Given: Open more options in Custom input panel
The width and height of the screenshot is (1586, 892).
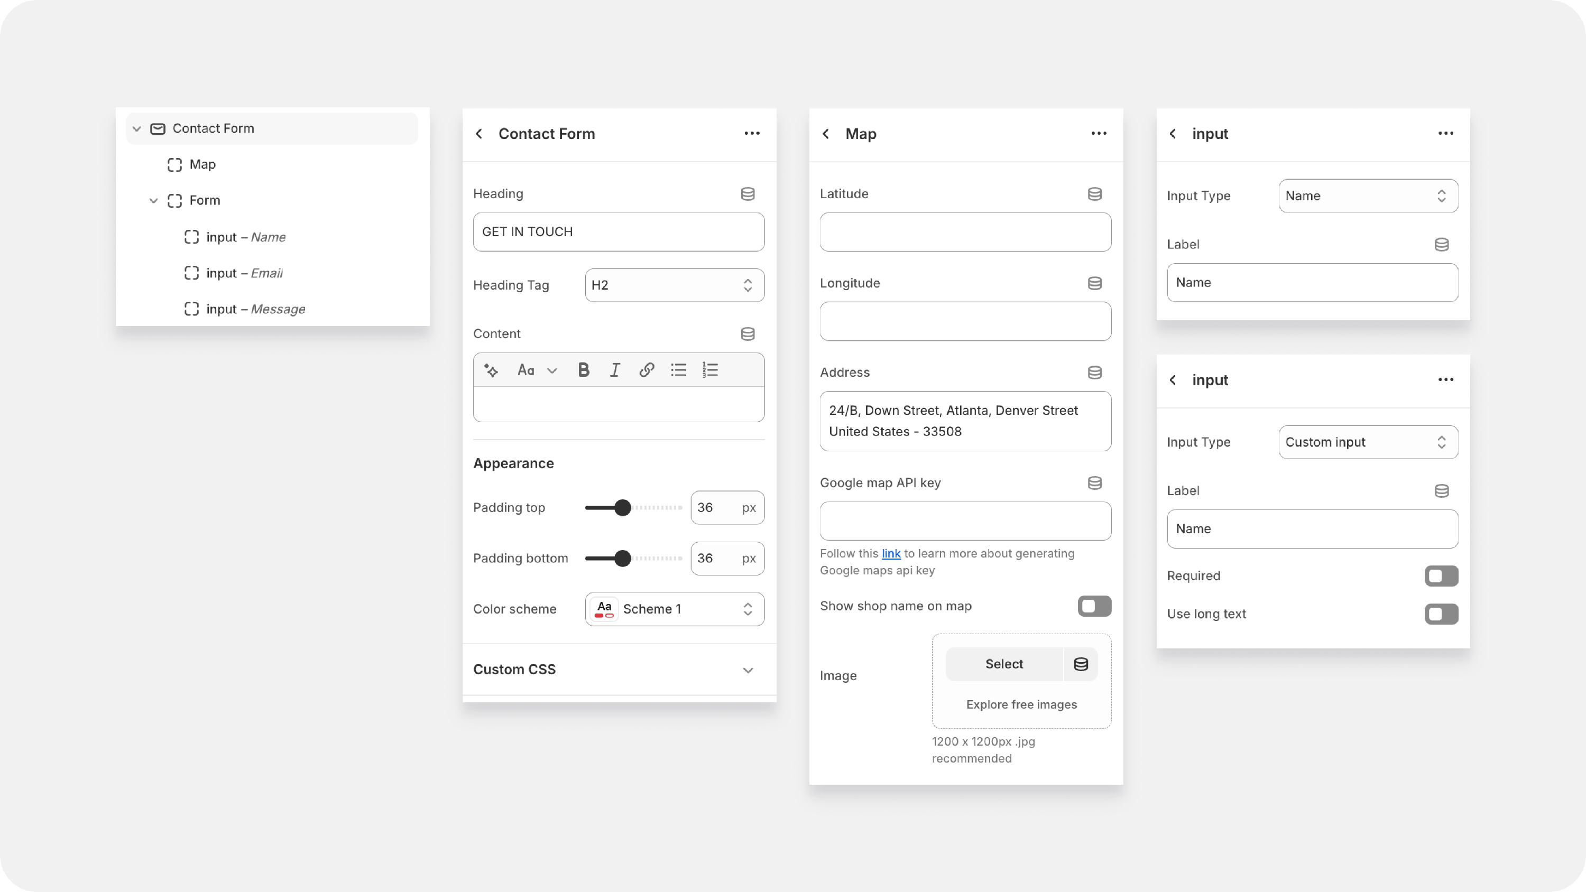Looking at the screenshot, I should click(x=1445, y=380).
